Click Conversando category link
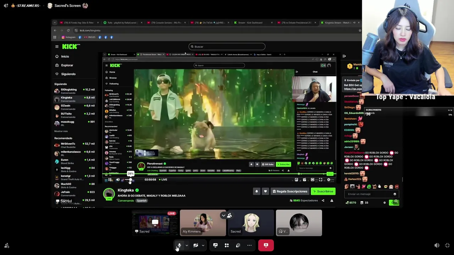Screen dimensions: 454x255 click(126, 200)
